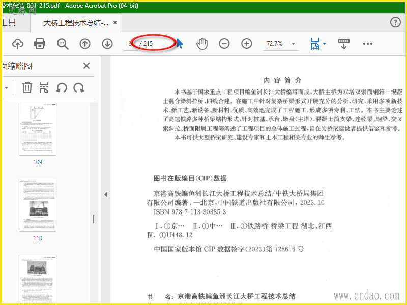Select the 大桥工程技术总结 document tab
407x305 pixels.
click(x=76, y=23)
